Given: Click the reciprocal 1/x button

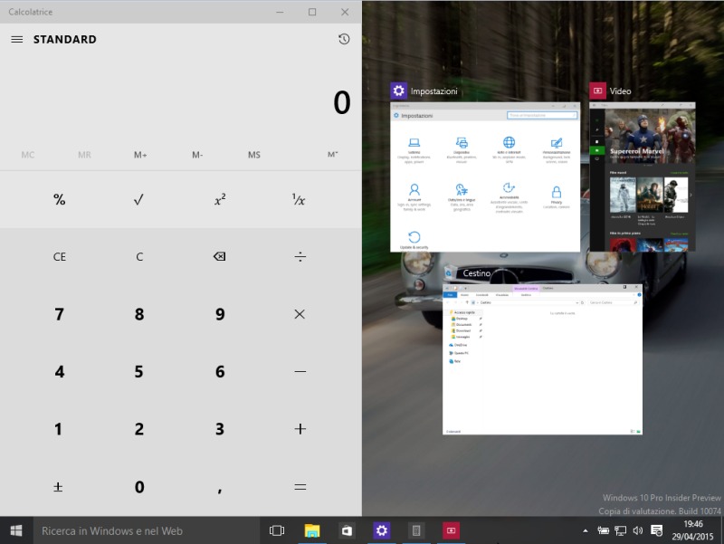Looking at the screenshot, I should point(299,200).
